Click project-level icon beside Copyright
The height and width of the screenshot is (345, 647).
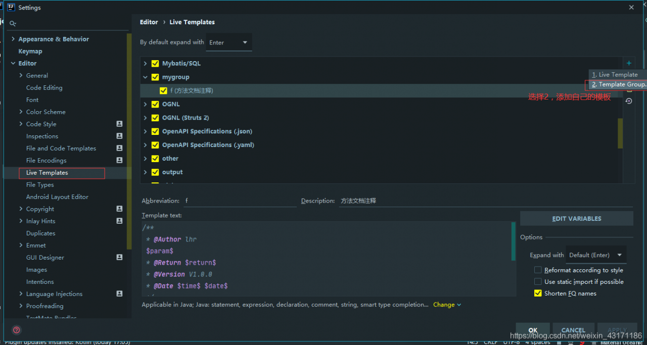(x=119, y=209)
